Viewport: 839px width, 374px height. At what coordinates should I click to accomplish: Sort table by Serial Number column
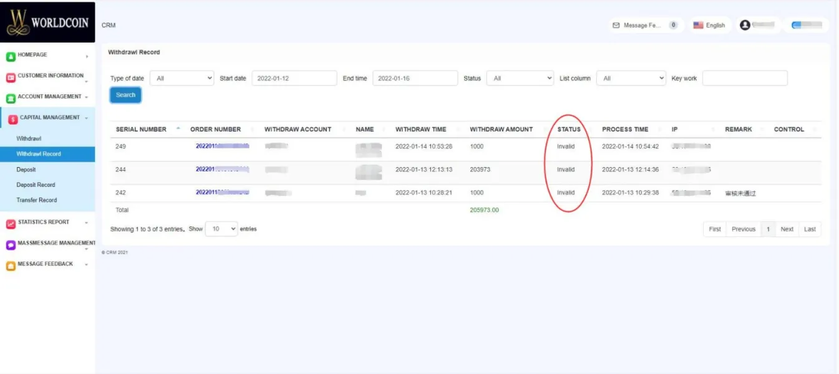[x=141, y=130]
